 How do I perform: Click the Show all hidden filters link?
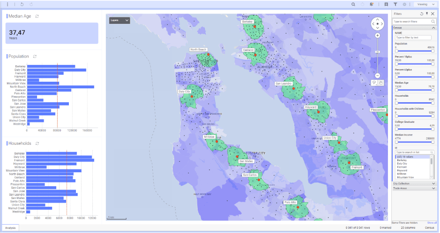(432, 223)
